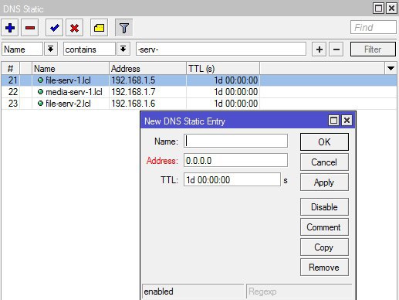
Task: Close the New DNS Static Entry dialog
Action: point(347,120)
